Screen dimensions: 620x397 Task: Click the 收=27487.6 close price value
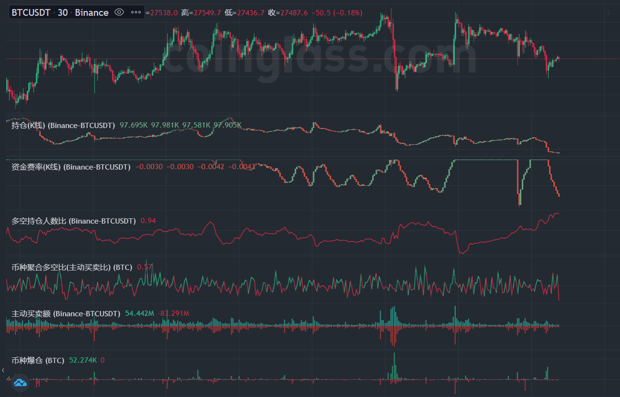coord(288,12)
